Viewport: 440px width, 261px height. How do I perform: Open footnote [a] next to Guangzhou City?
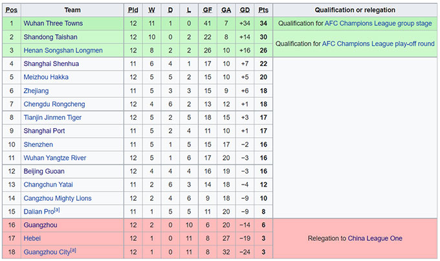coord(73,251)
